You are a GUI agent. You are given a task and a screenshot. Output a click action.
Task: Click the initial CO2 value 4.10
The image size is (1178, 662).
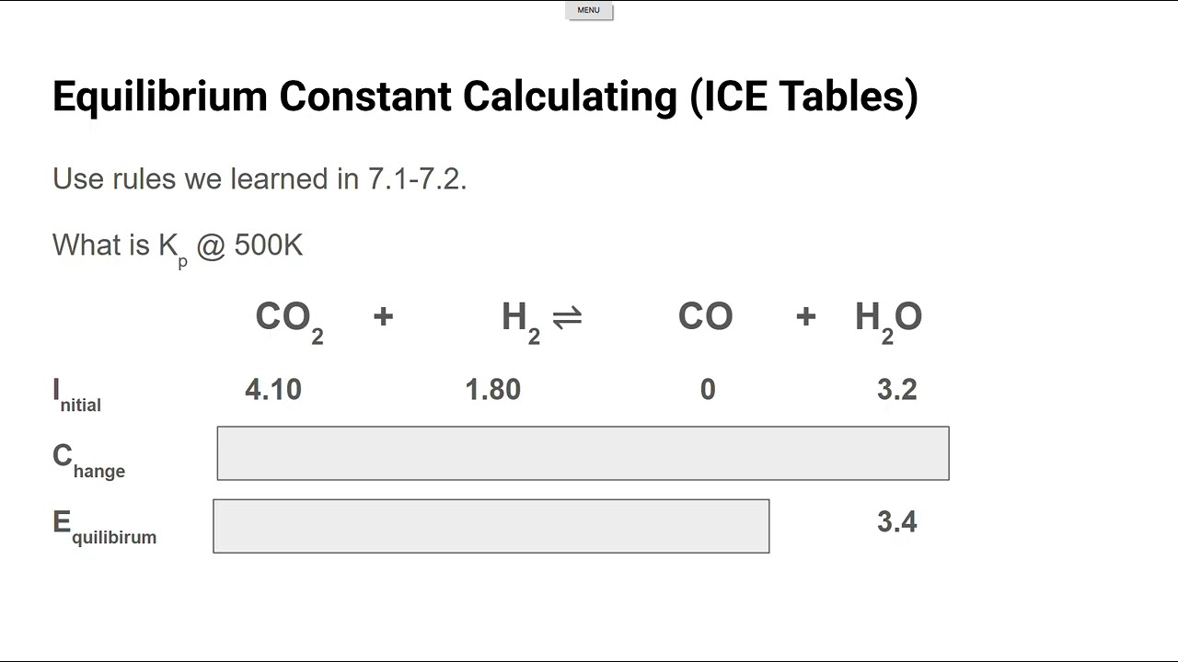pos(273,390)
